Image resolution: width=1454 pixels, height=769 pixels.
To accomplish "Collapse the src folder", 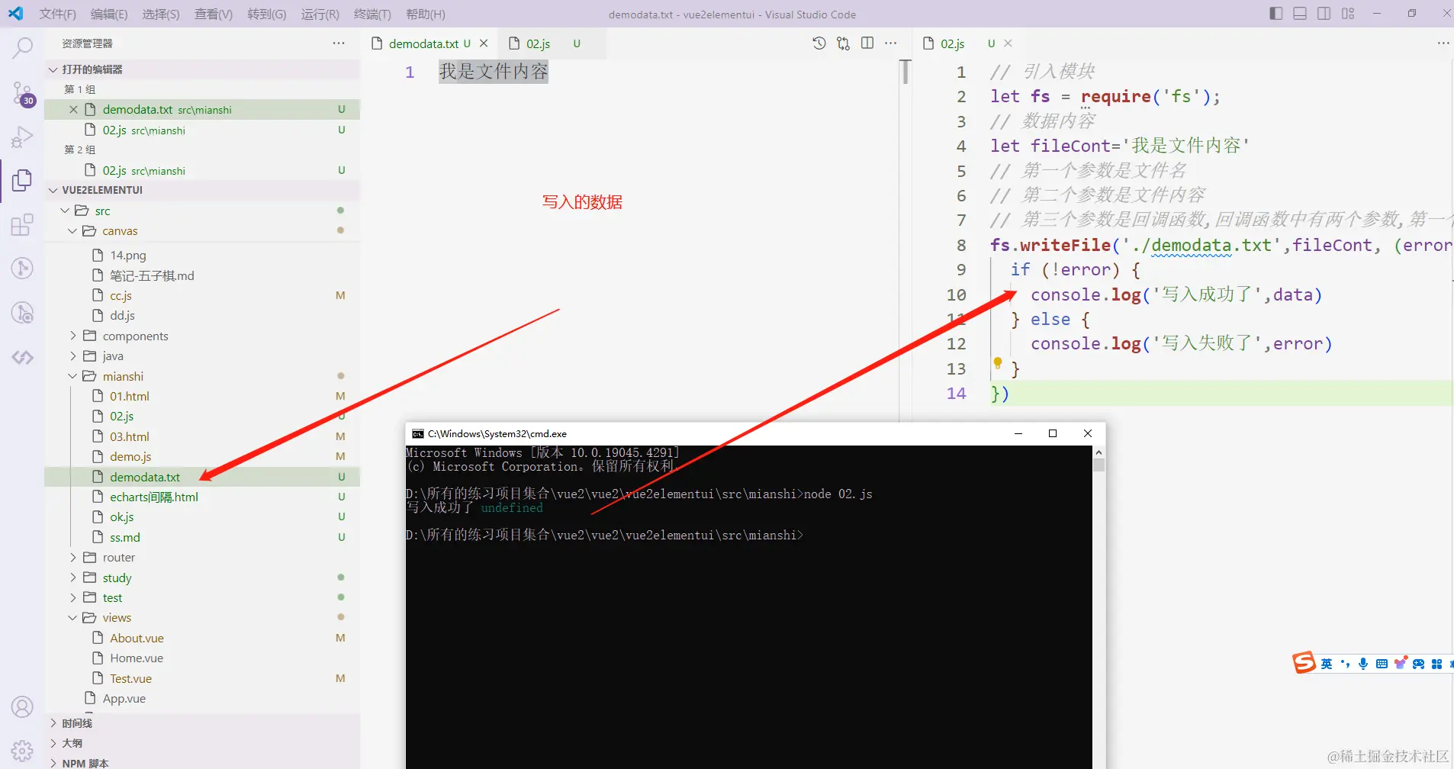I will [202, 211].
